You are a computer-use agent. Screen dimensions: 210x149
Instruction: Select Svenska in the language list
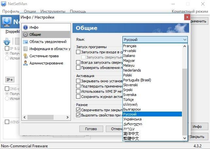[152, 95]
